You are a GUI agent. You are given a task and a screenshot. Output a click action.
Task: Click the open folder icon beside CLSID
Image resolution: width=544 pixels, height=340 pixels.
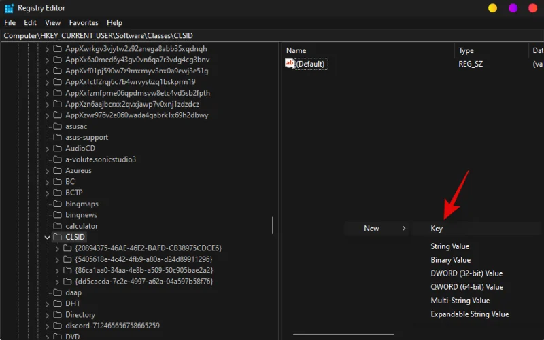tap(58, 238)
